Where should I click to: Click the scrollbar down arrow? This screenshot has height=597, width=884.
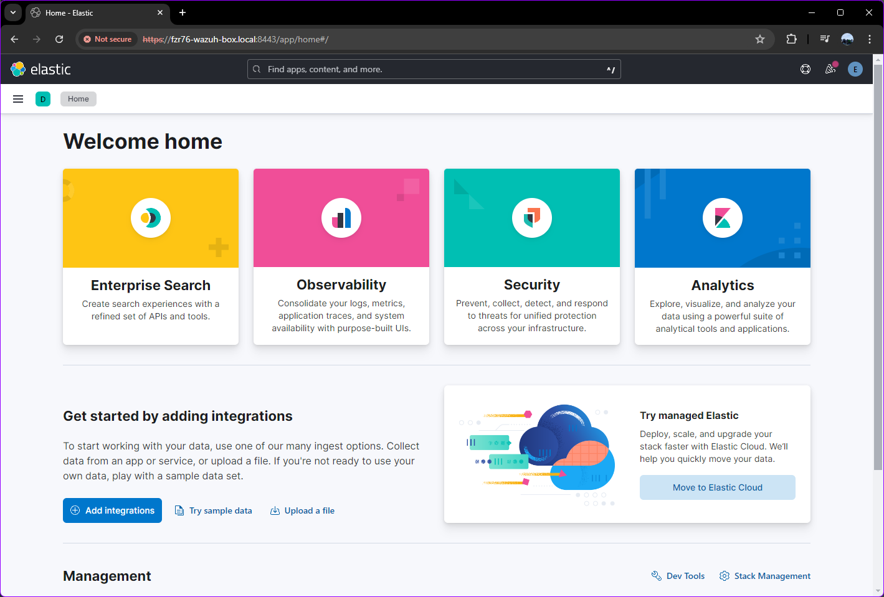[878, 591]
